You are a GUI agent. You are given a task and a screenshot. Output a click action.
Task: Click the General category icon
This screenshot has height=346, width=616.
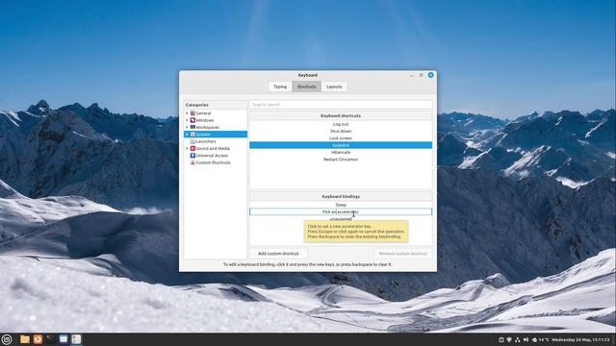click(x=192, y=113)
